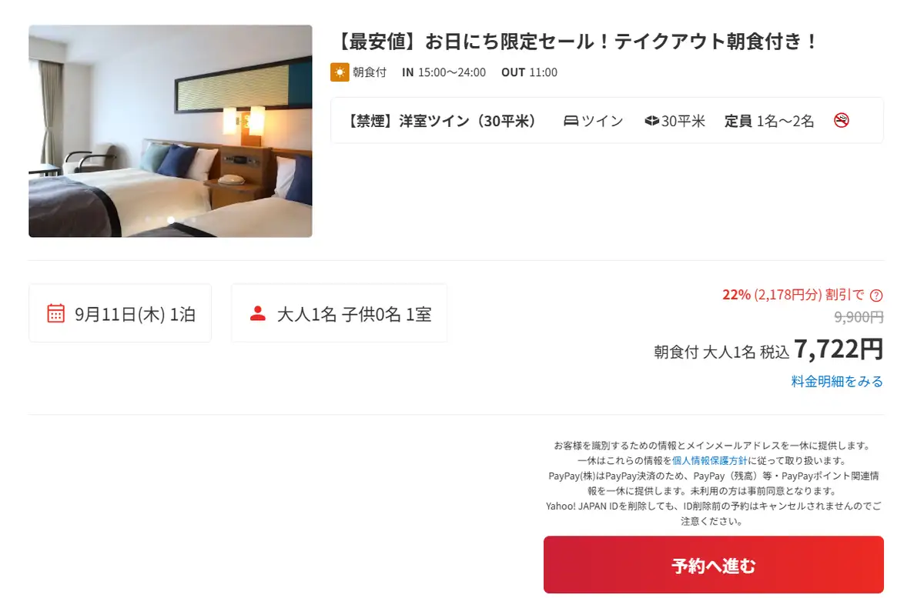The height and width of the screenshot is (598, 924).
Task: Click the red no-smoking icon
Action: pyautogui.click(x=842, y=120)
